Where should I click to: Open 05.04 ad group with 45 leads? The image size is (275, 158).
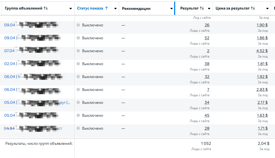pos(31,115)
